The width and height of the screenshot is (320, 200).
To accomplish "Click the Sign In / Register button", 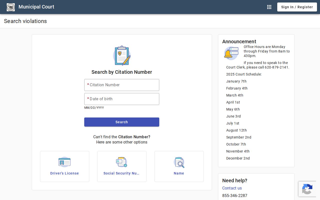I will pos(297,7).
